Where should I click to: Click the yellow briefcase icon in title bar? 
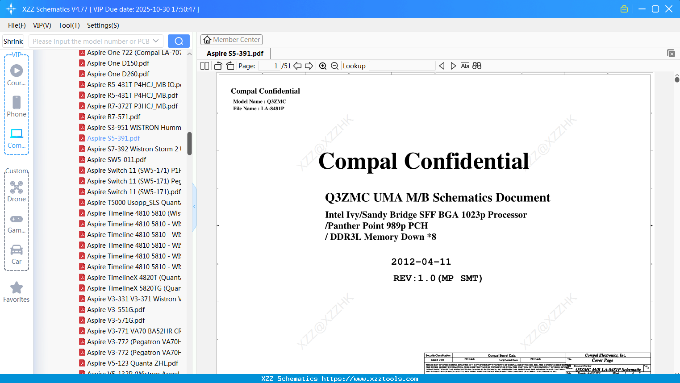(x=624, y=9)
